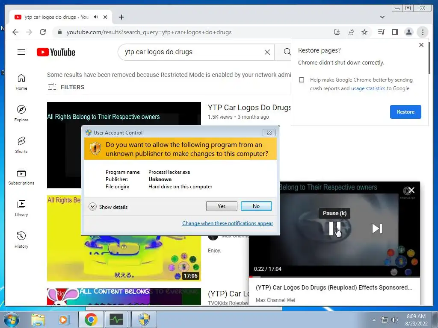
Task: Open the Process Hacker taskbar icon
Action: (116, 319)
